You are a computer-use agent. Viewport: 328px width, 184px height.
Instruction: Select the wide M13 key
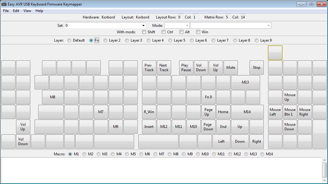pos(246,82)
